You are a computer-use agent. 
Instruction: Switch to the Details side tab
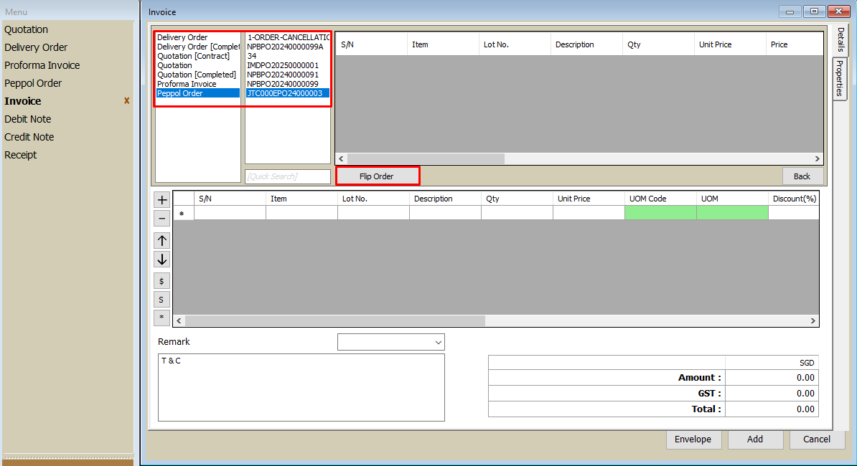tap(840, 40)
